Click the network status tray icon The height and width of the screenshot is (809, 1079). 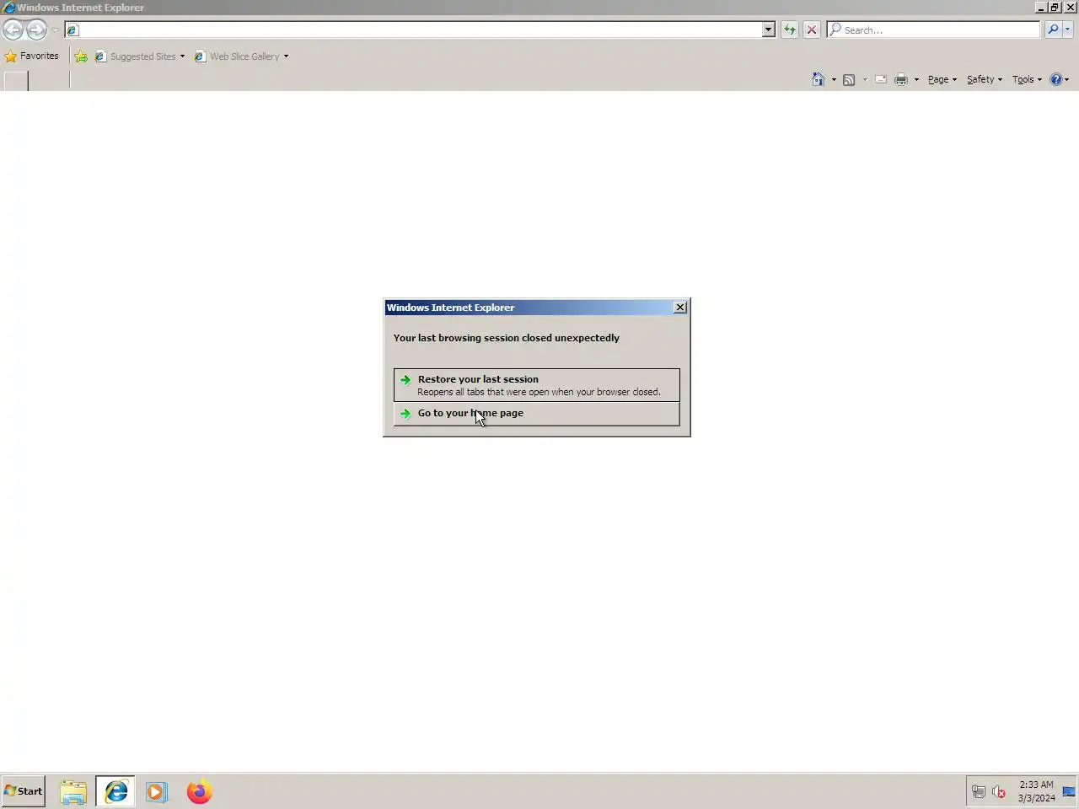[979, 792]
